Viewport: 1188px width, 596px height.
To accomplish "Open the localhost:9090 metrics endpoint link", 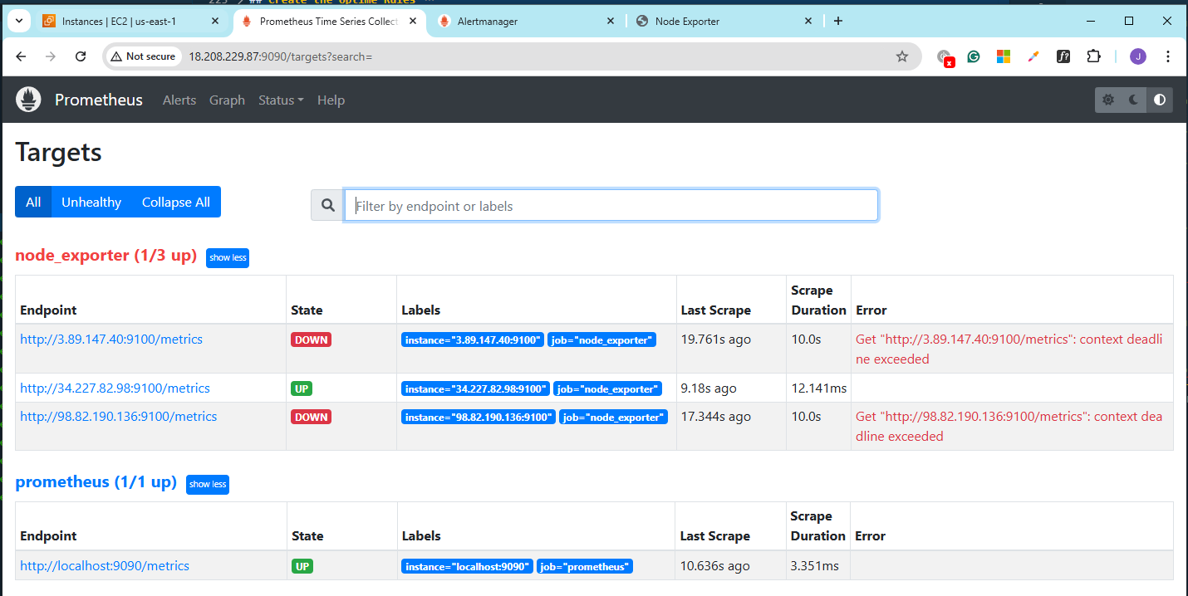I will [105, 565].
